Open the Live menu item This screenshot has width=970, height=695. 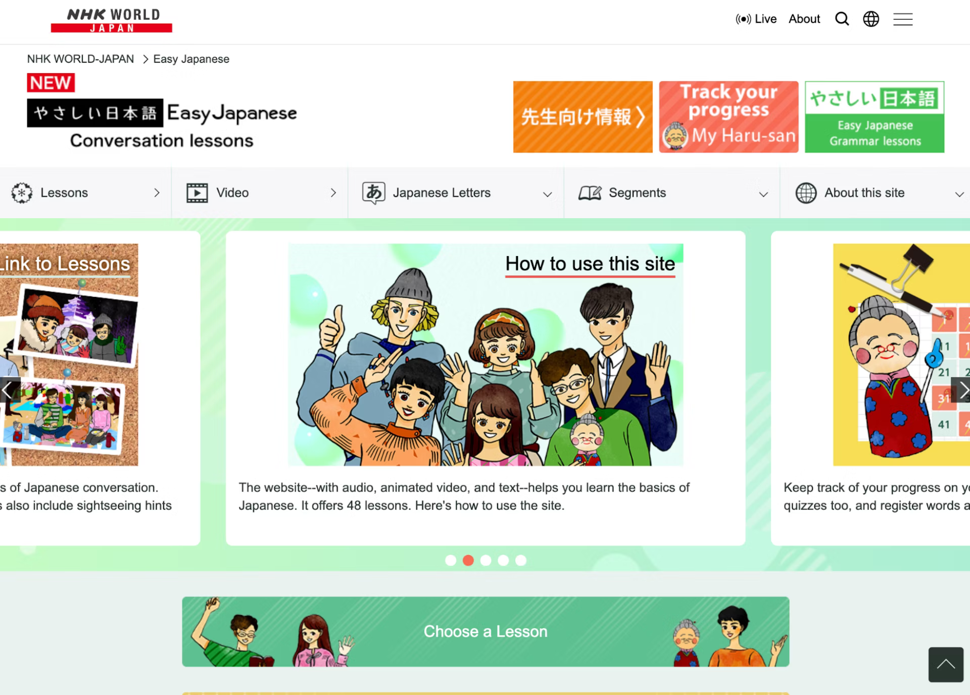[756, 19]
